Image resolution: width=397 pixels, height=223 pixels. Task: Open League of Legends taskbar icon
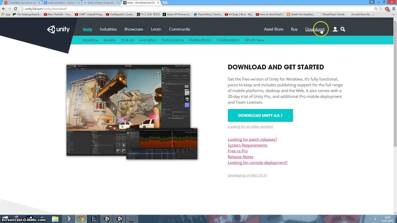tap(94, 219)
